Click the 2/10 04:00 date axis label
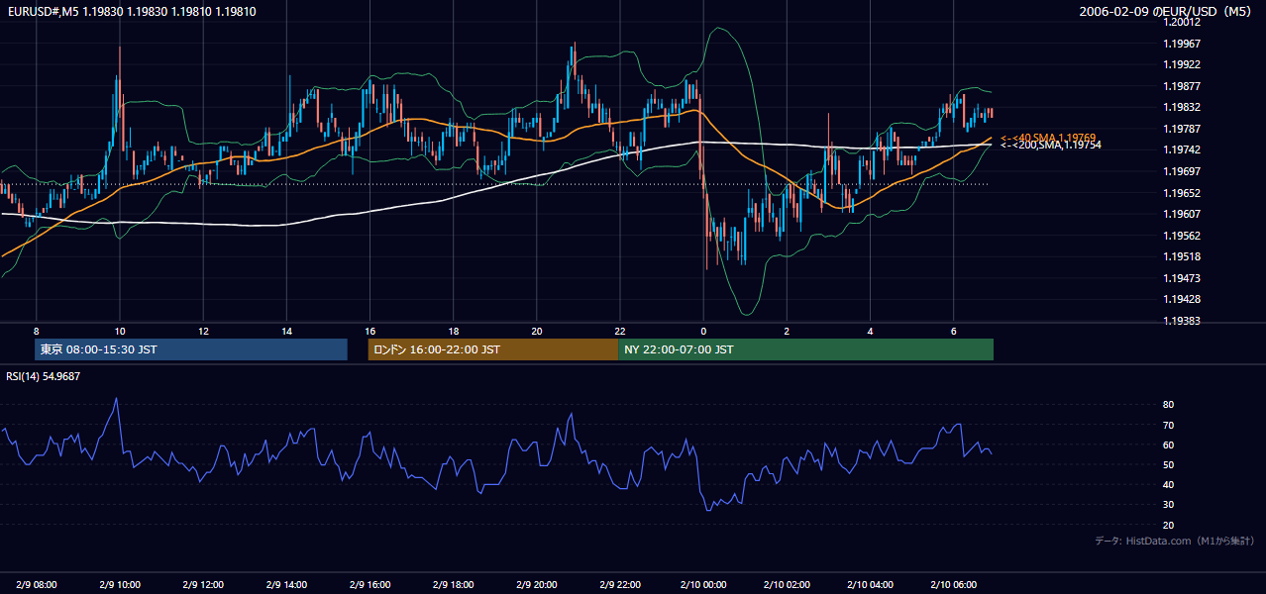The height and width of the screenshot is (594, 1266). coord(870,585)
